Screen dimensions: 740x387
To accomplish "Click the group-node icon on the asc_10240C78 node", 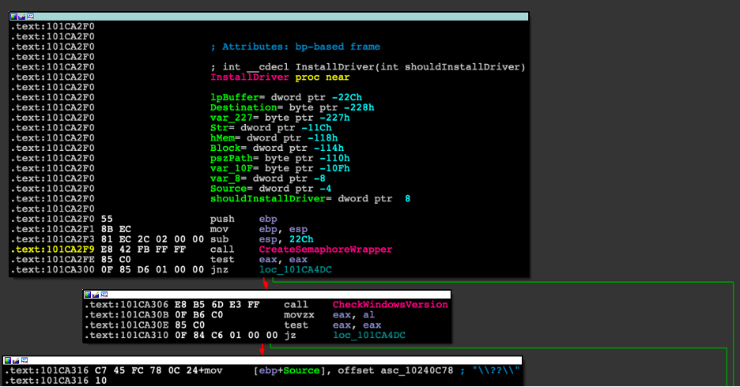I will [x=24, y=361].
